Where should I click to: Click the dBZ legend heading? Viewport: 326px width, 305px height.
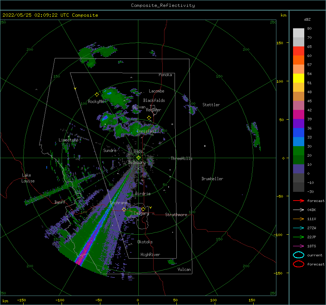(307, 19)
